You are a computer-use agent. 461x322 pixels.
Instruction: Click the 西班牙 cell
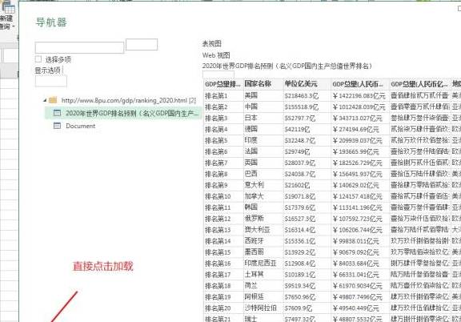point(263,241)
